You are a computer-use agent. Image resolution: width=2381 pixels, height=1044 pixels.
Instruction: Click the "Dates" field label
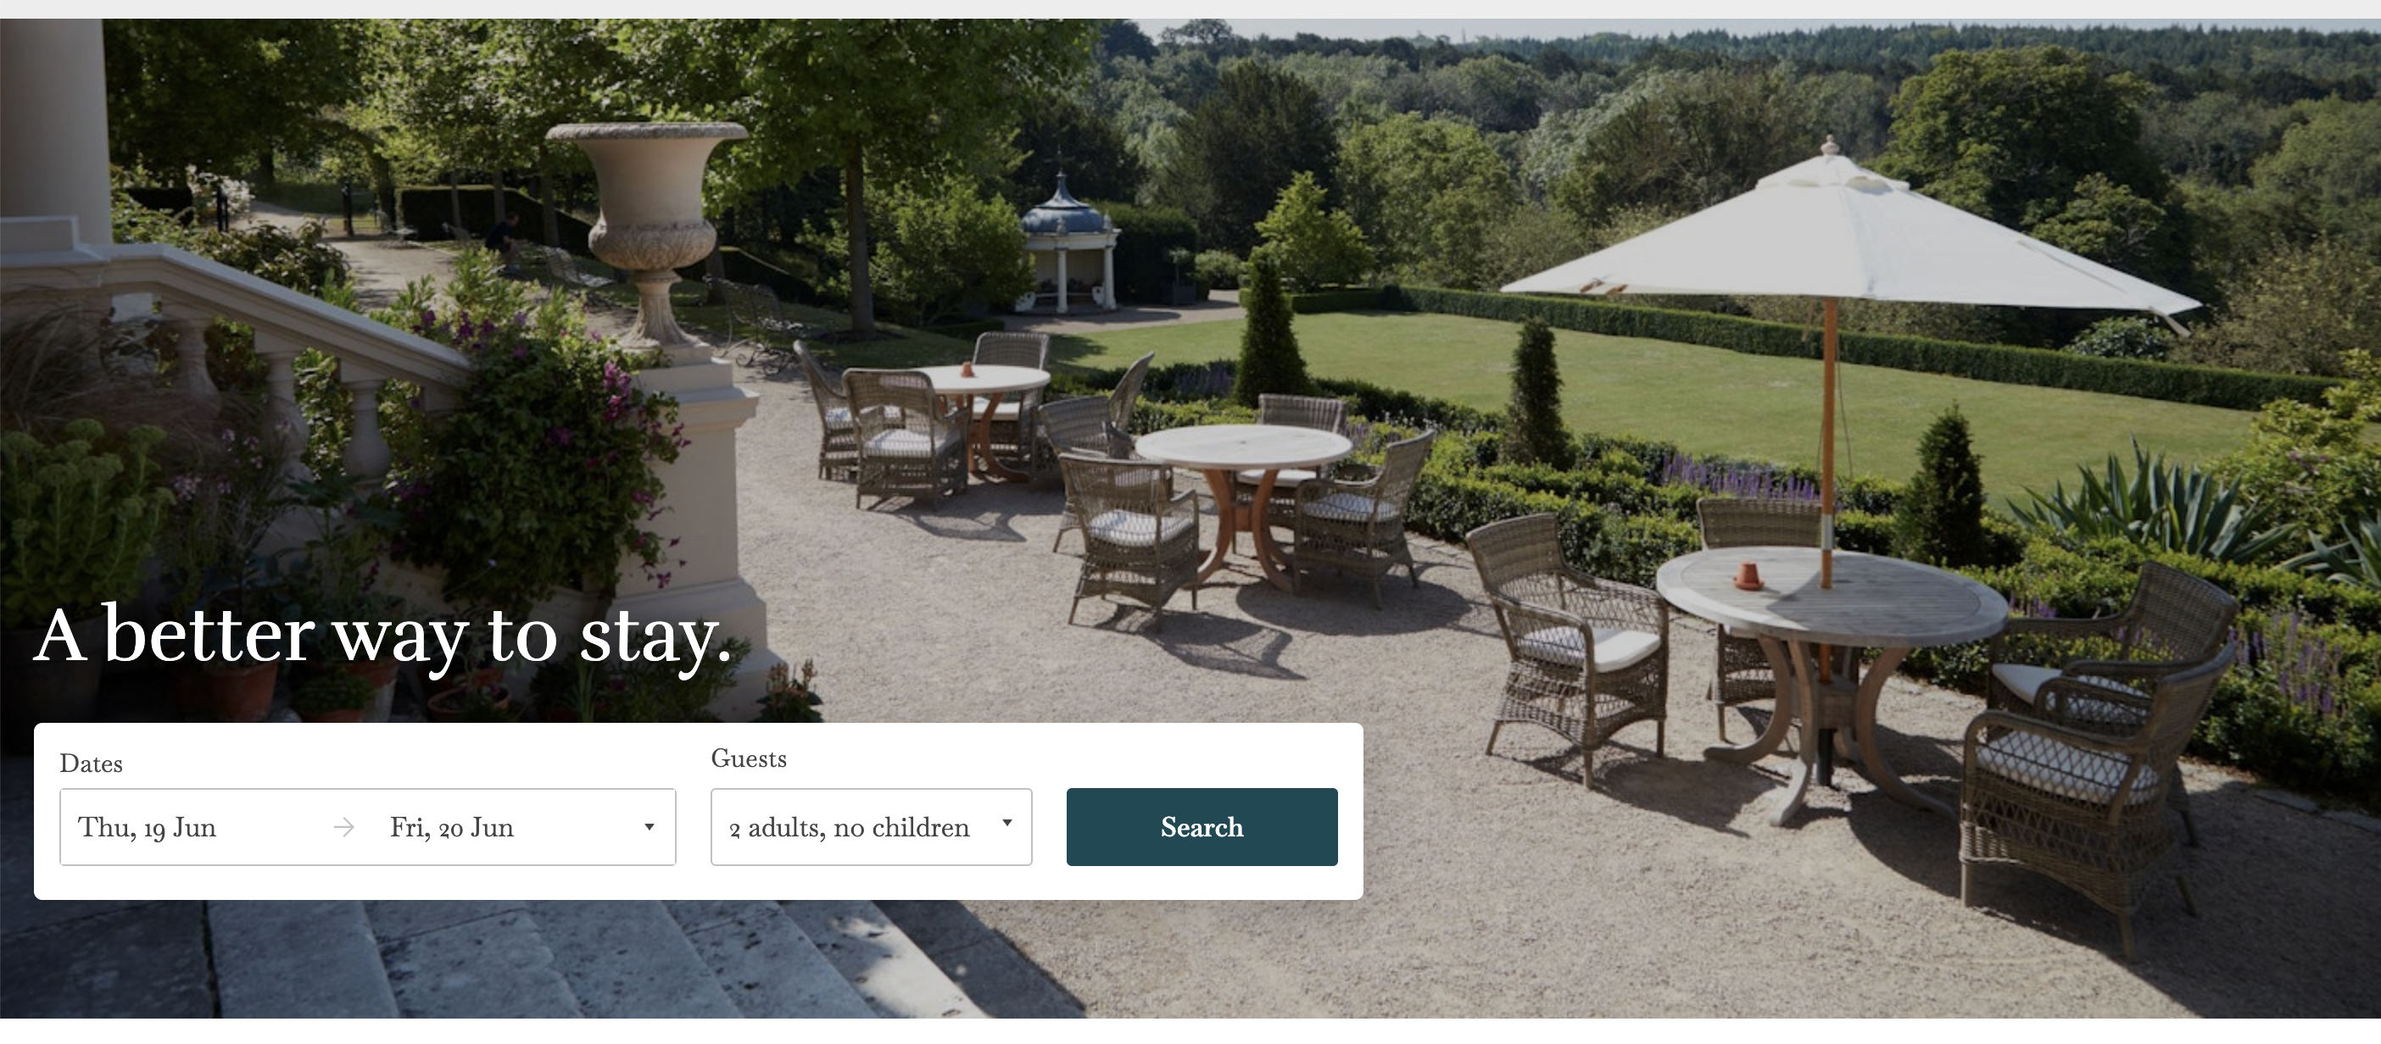click(x=91, y=764)
